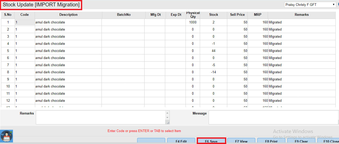This screenshot has height=144, width=339.
Task: Click the Physical Qty column header
Action: [193, 15]
